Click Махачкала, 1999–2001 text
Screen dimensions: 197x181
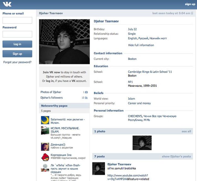tap(142, 86)
